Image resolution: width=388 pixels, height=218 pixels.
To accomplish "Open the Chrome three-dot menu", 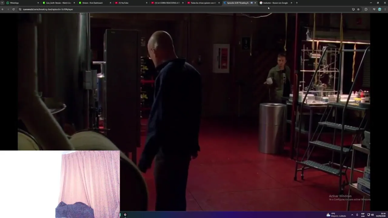I will (385, 9).
